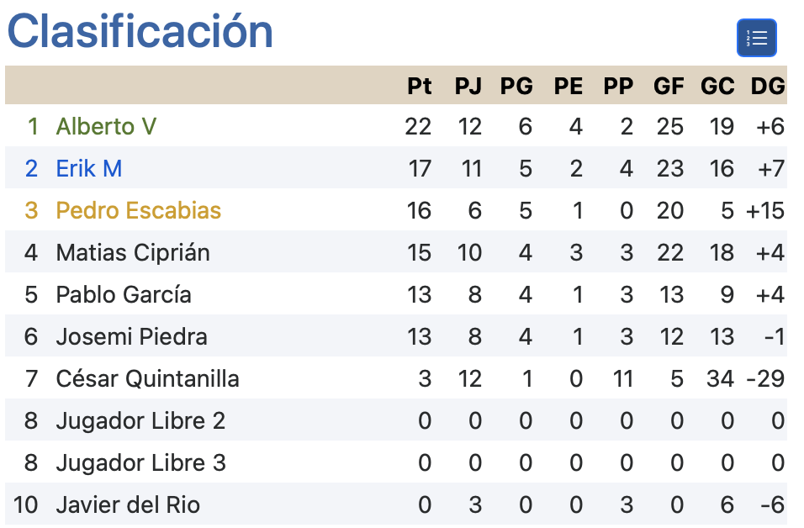Select Jugador Libre 3 entry

coord(141,463)
